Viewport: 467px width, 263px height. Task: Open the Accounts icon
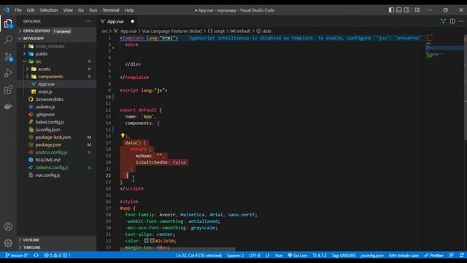[8, 226]
